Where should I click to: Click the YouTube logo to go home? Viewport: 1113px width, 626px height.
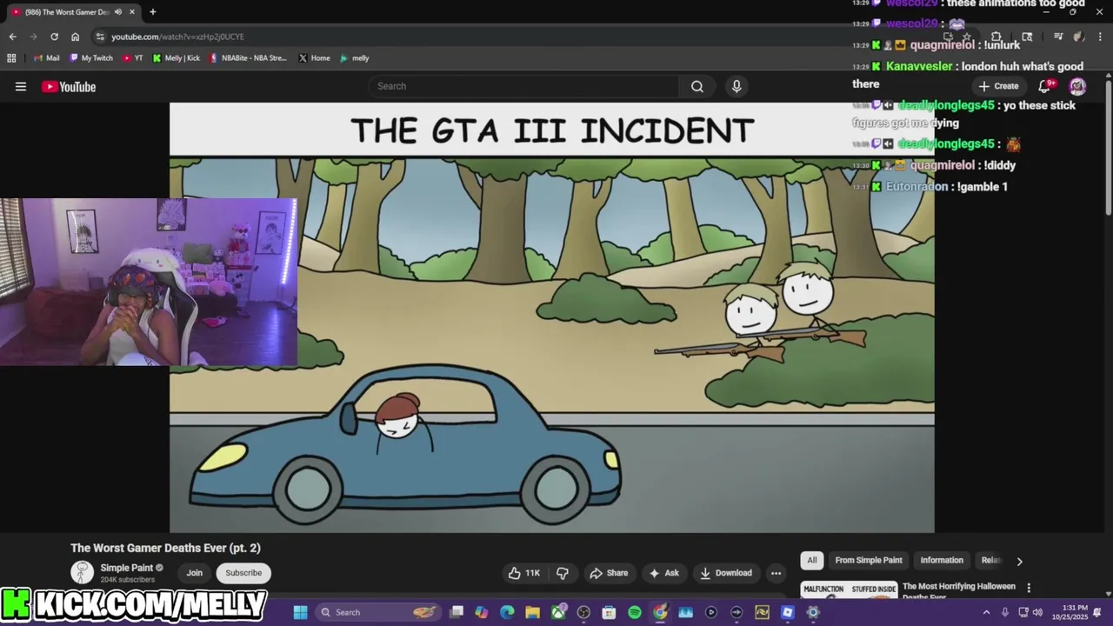coord(69,86)
